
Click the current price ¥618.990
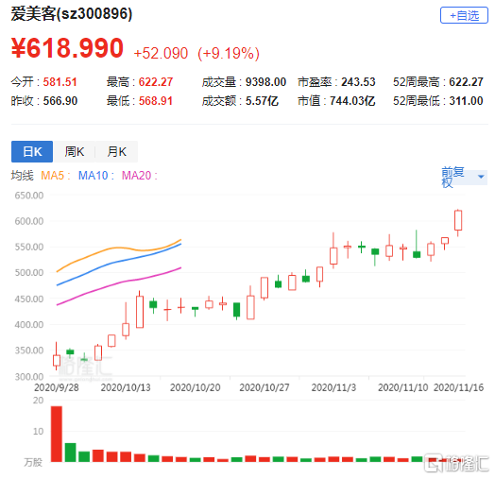[67, 48]
